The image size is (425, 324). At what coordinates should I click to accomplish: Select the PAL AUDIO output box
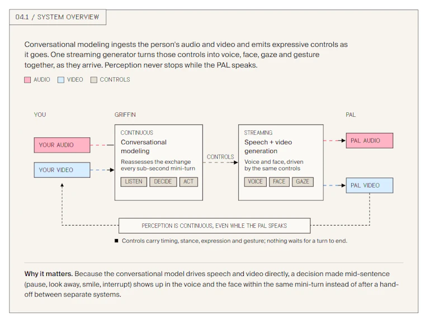pyautogui.click(x=370, y=140)
